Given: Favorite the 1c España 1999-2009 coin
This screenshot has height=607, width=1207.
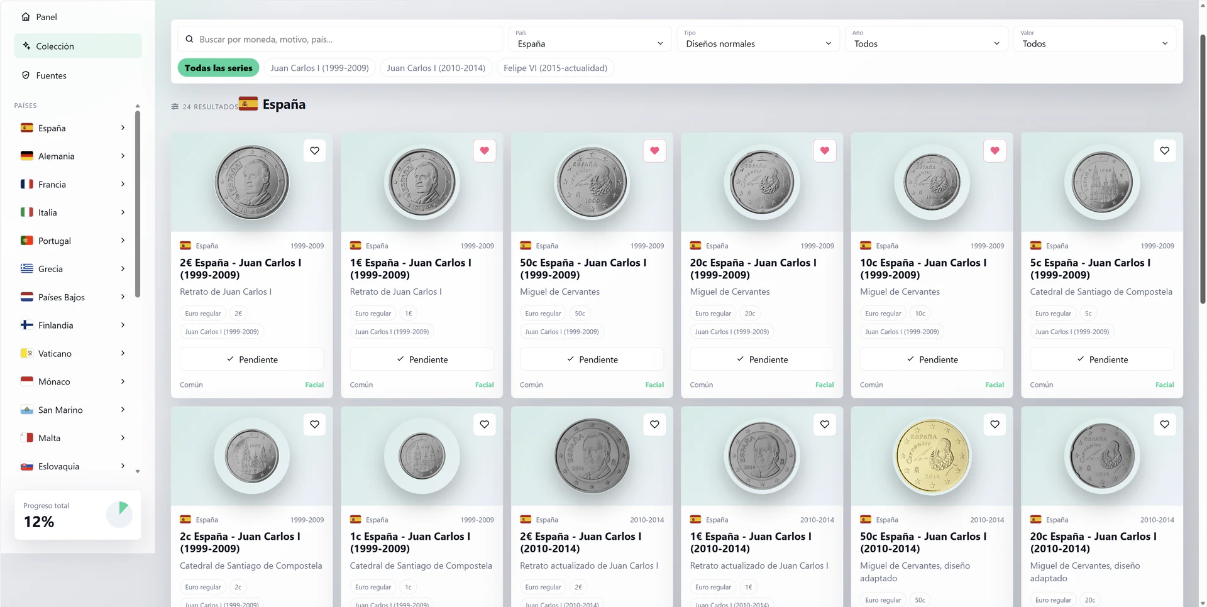Looking at the screenshot, I should pos(485,425).
